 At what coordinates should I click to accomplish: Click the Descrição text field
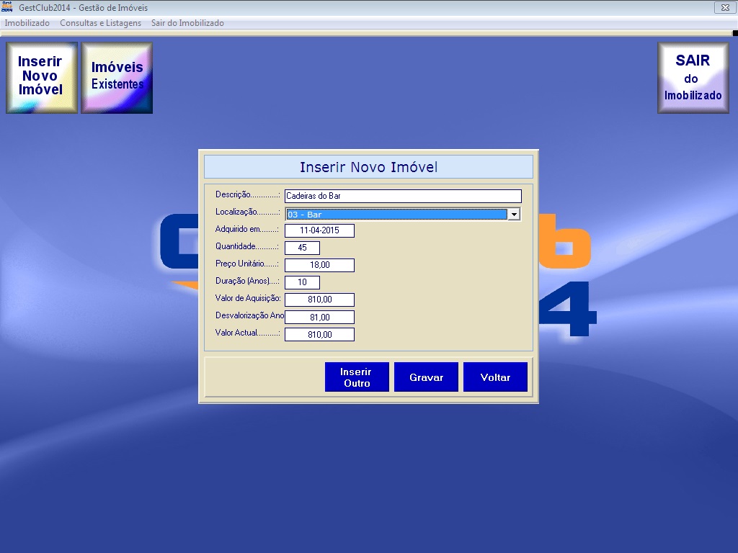pos(402,196)
